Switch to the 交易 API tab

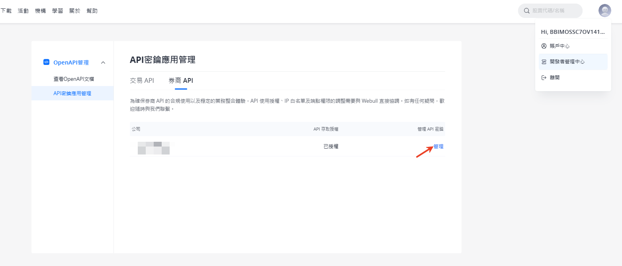(x=142, y=80)
